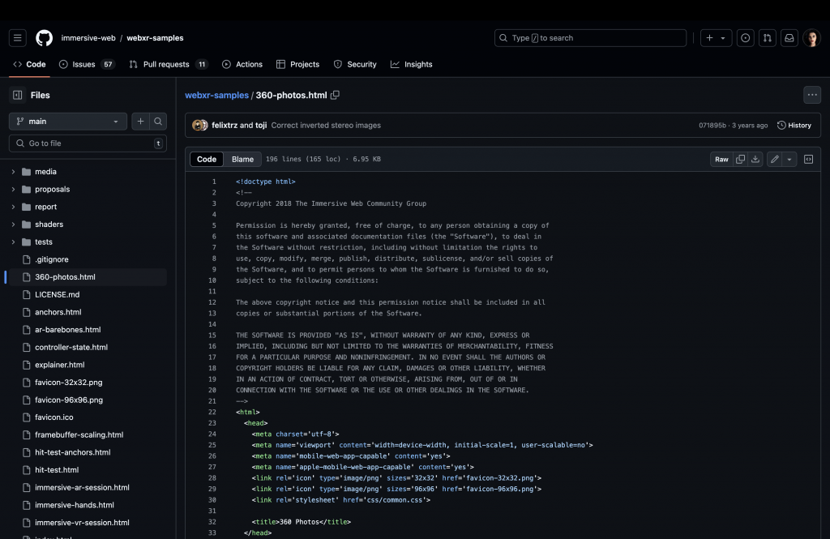Switch to Blame view
Image resolution: width=830 pixels, height=539 pixels.
pos(242,160)
